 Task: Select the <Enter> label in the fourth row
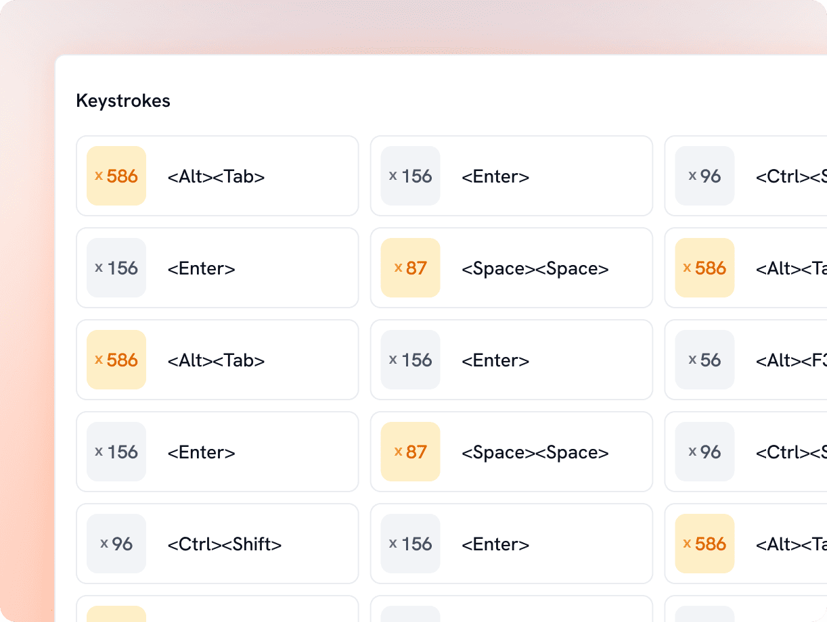click(x=202, y=452)
